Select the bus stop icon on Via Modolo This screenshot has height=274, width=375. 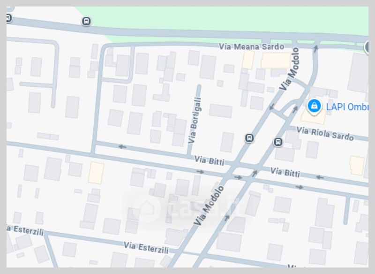(x=249, y=138)
